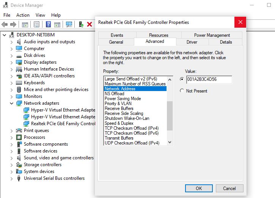
Task: Click the property list scrollbar thumb
Action: [x=170, y=116]
